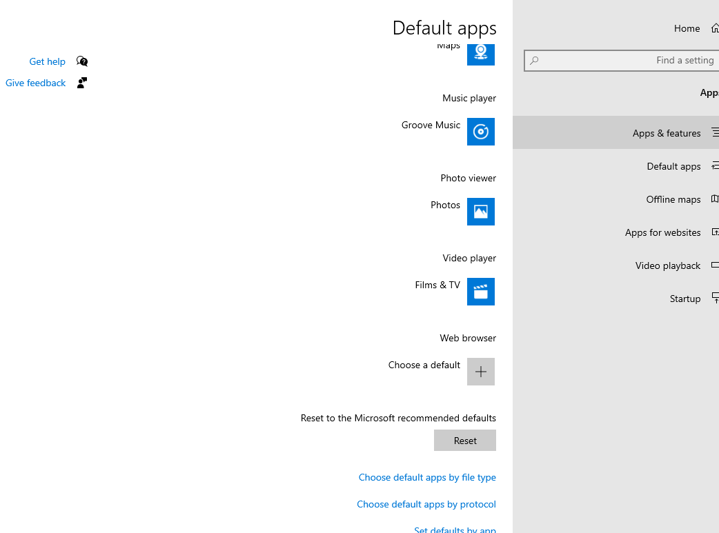Image resolution: width=719 pixels, height=533 pixels.
Task: Click the Startup icon in the sidebar
Action: click(x=716, y=298)
